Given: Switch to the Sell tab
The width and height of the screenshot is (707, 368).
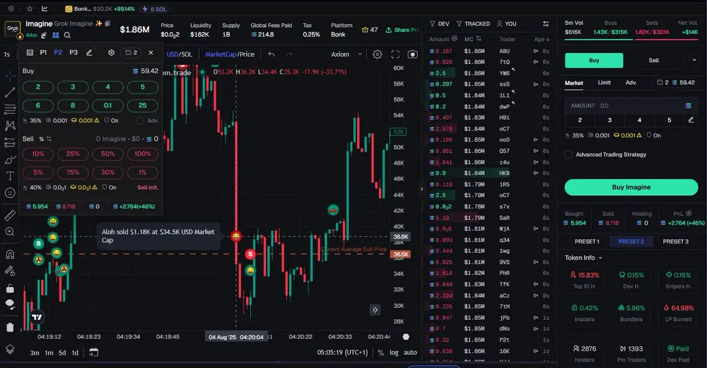Looking at the screenshot, I should [x=653, y=60].
